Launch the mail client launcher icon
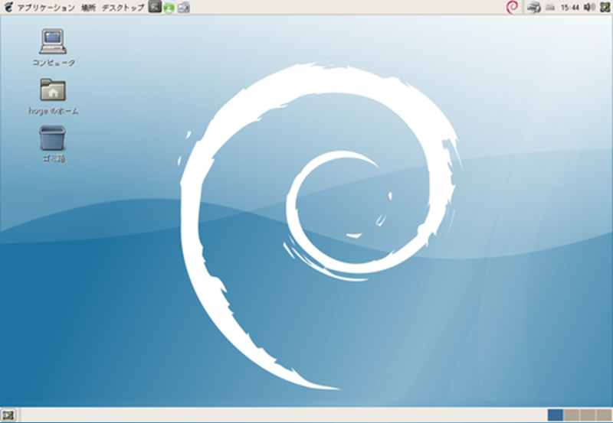Image resolution: width=613 pixels, height=423 pixels. point(183,7)
